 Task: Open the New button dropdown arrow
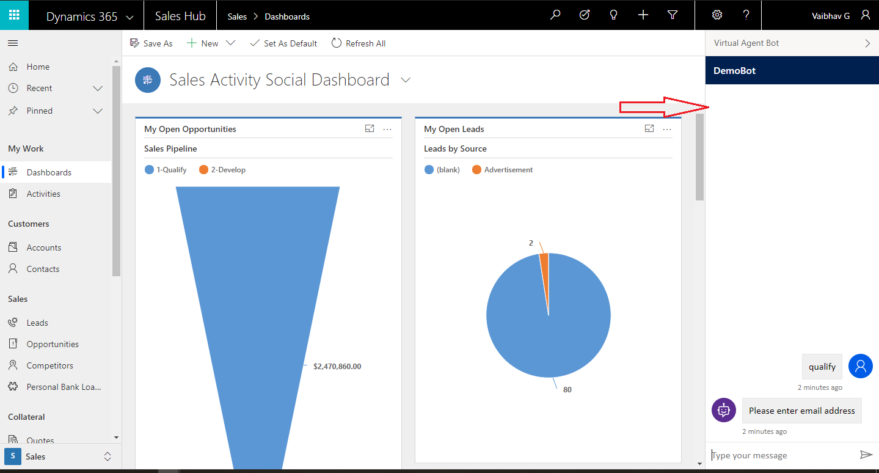(x=230, y=43)
